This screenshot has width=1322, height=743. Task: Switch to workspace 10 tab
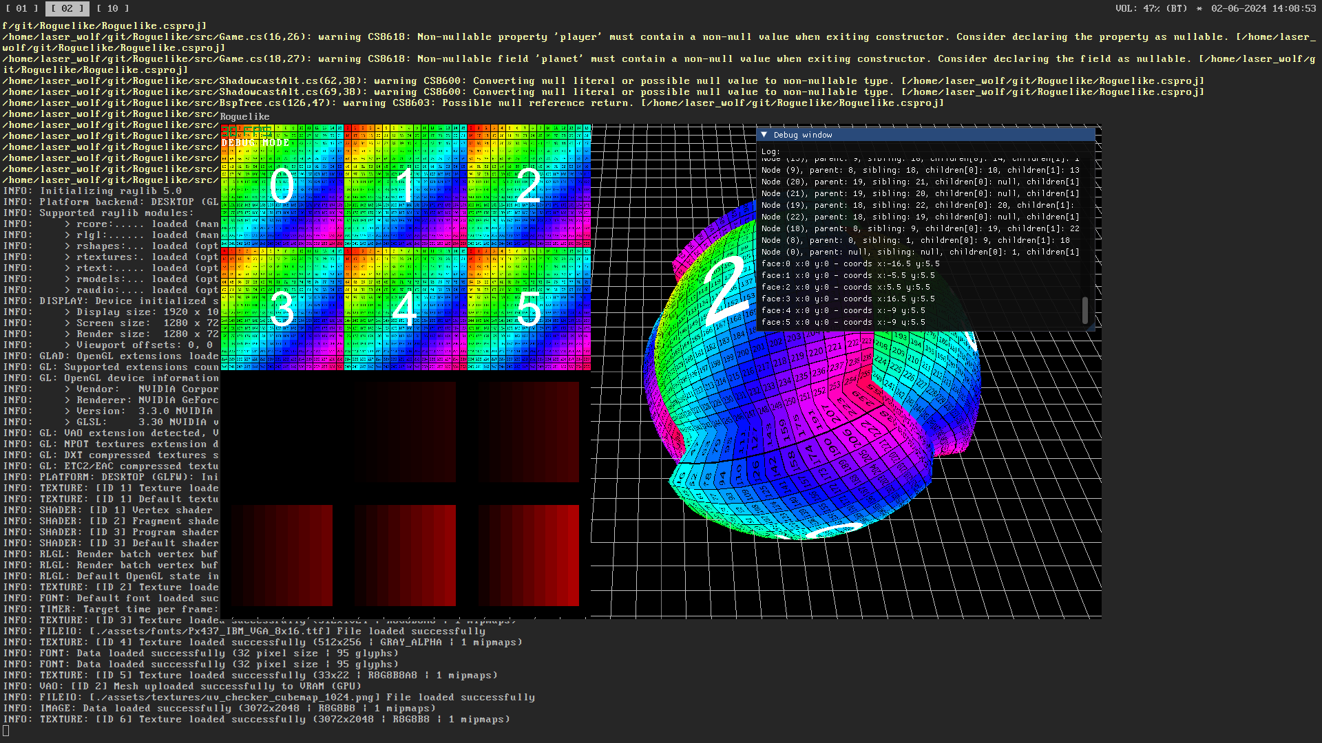click(x=112, y=8)
